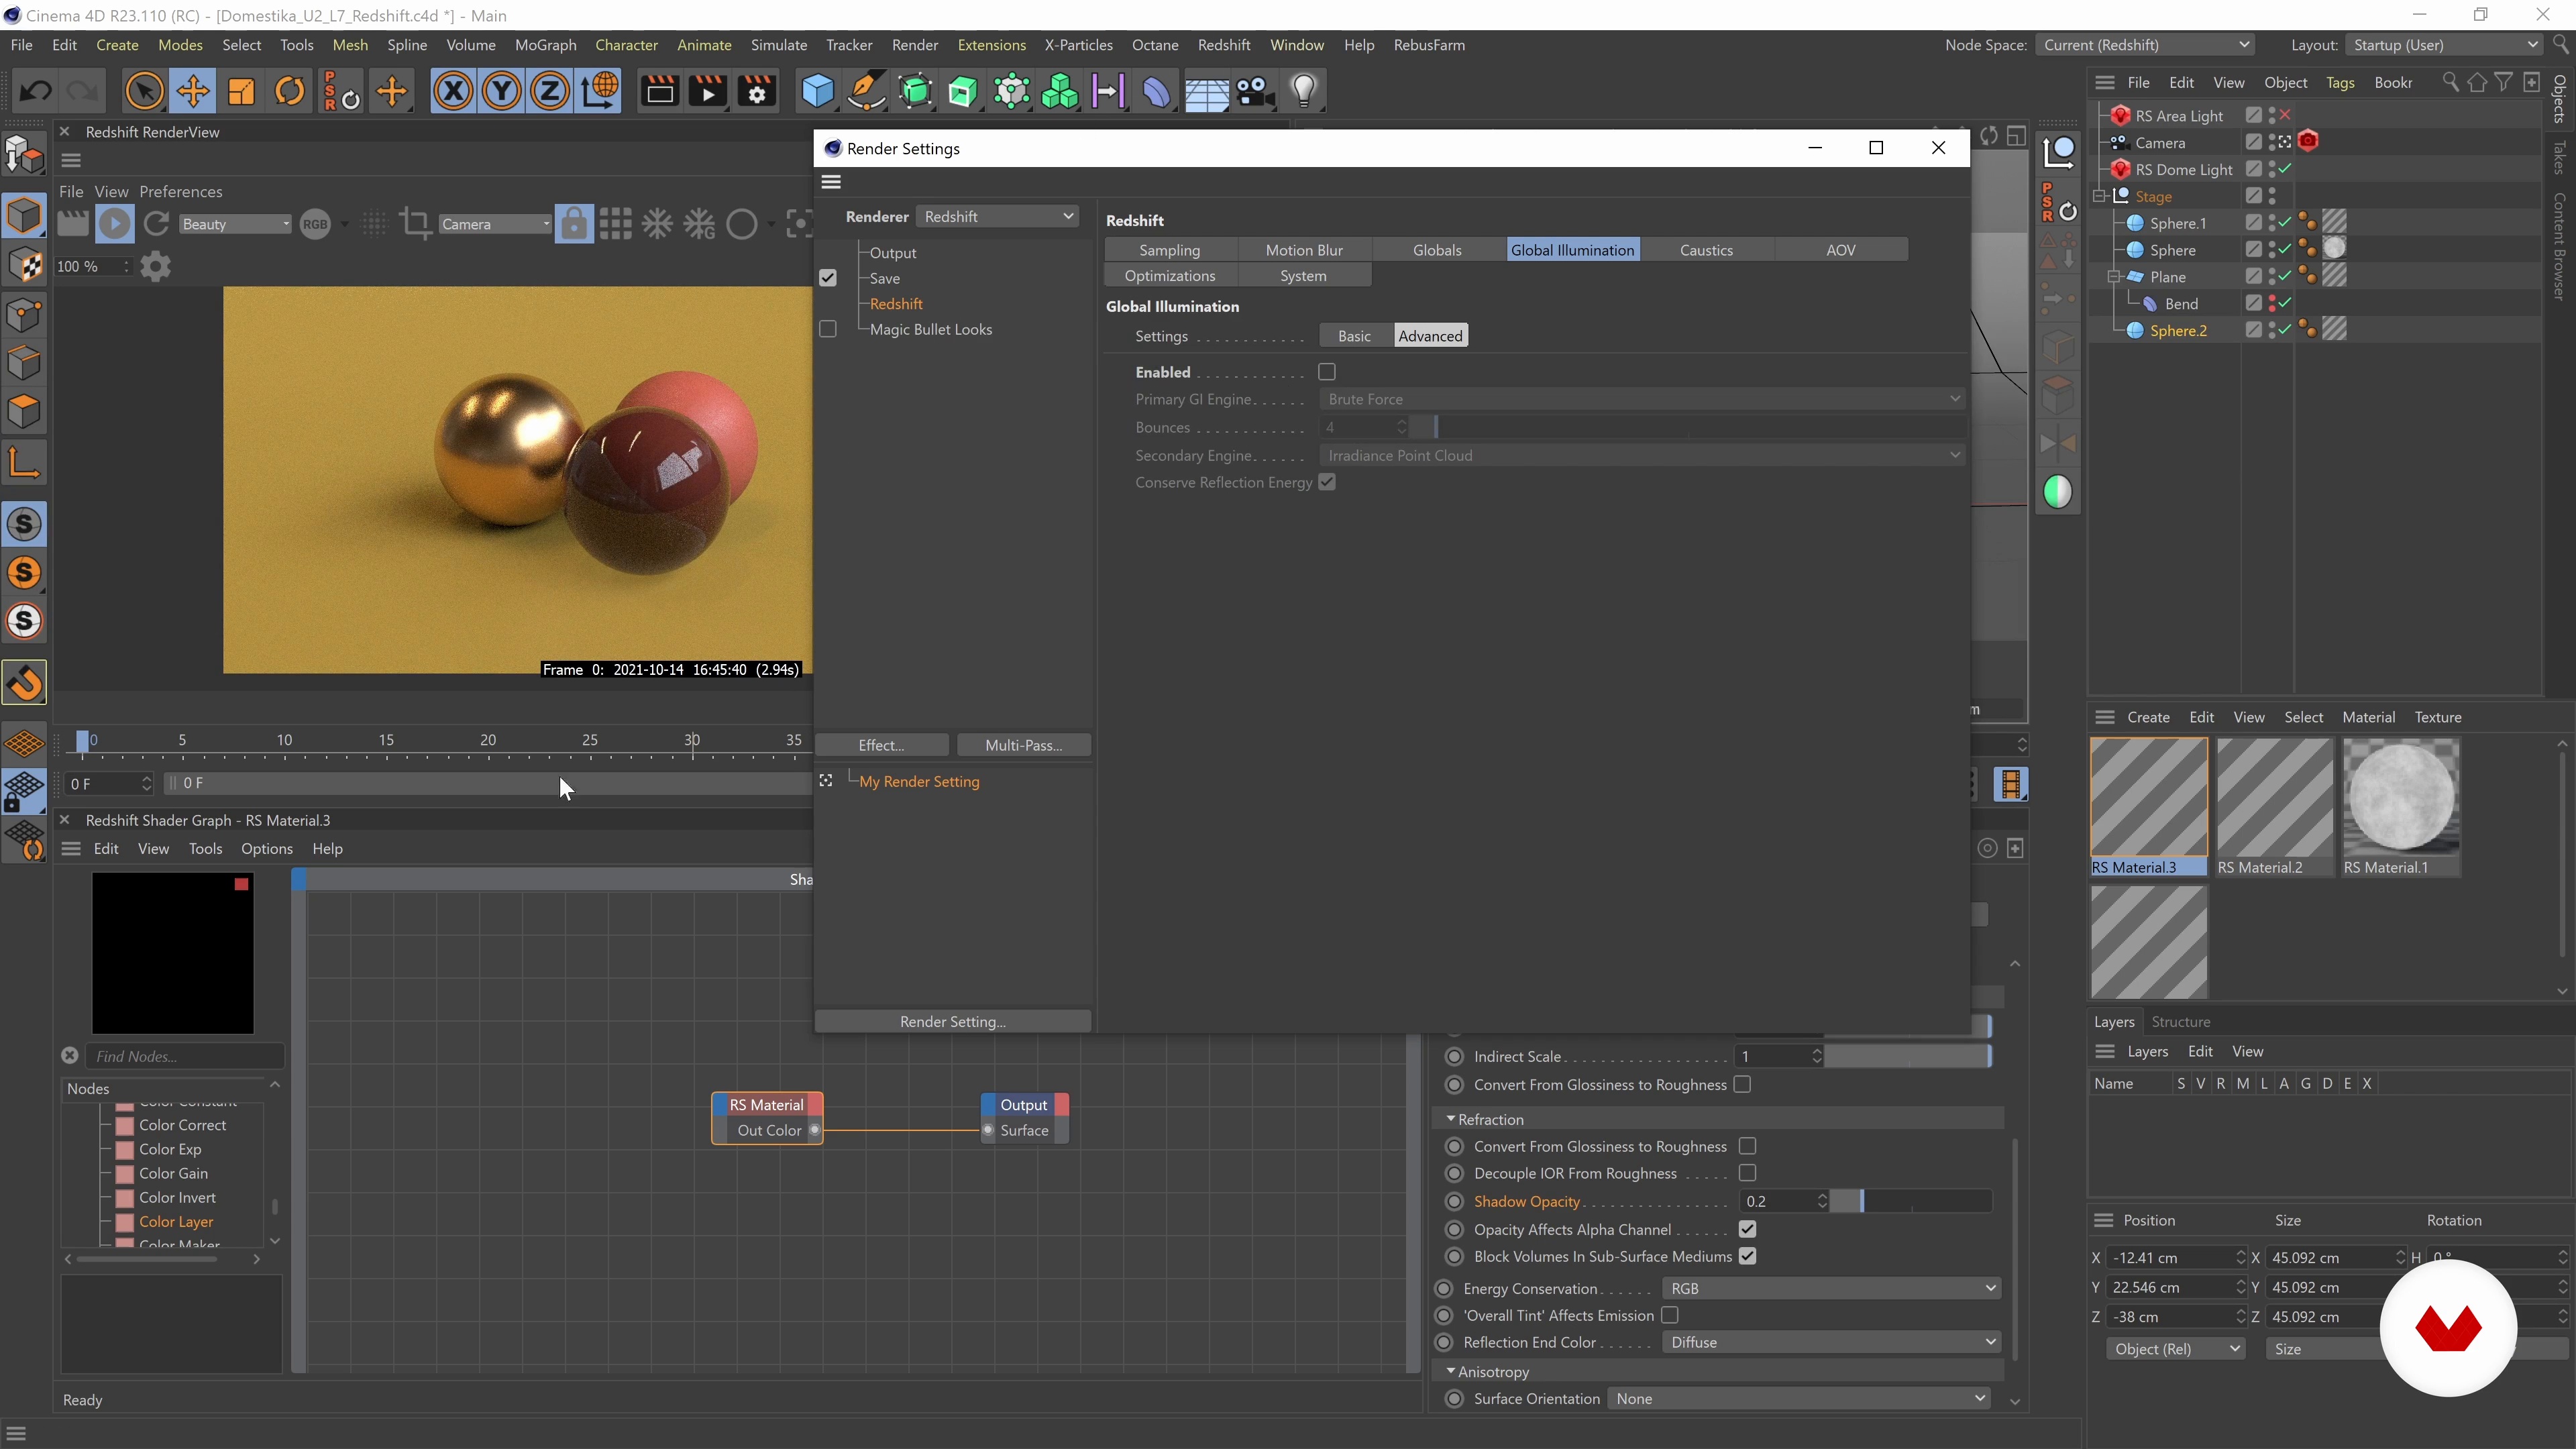Click the Multi-Pass... button
2576x1449 pixels.
(1023, 745)
